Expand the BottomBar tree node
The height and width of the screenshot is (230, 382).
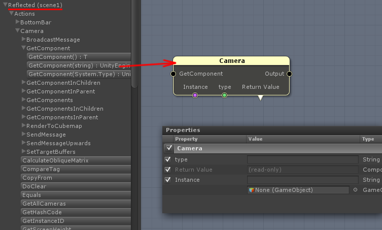pyautogui.click(x=18, y=22)
